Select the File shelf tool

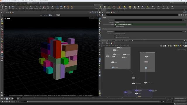coord(65,7)
